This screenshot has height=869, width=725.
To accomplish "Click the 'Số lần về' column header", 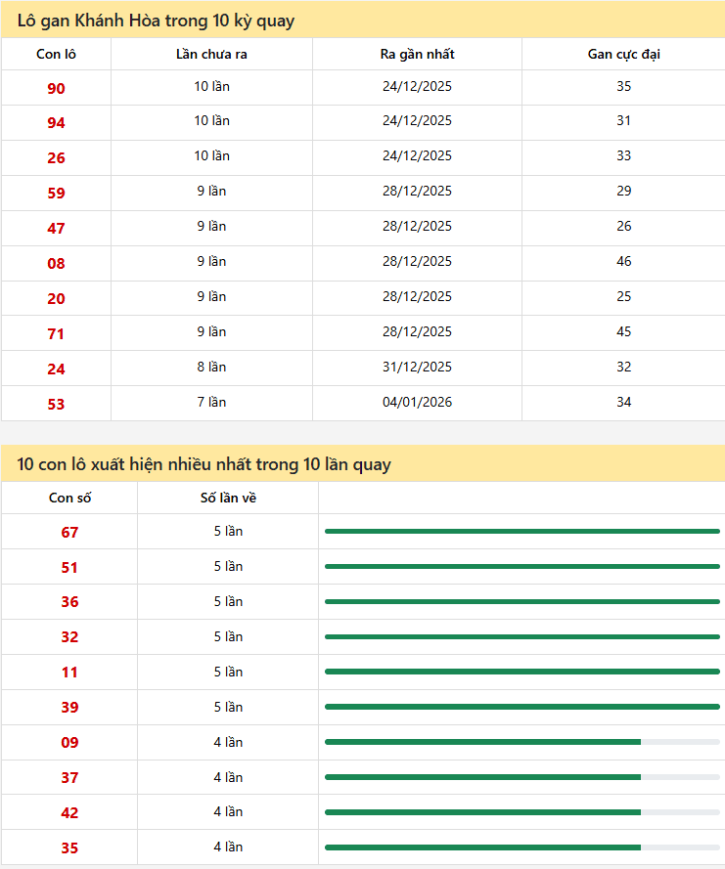I will [x=228, y=499].
